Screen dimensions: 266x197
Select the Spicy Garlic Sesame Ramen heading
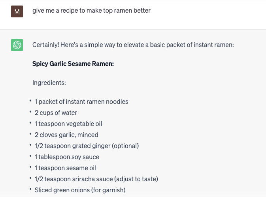pos(73,64)
